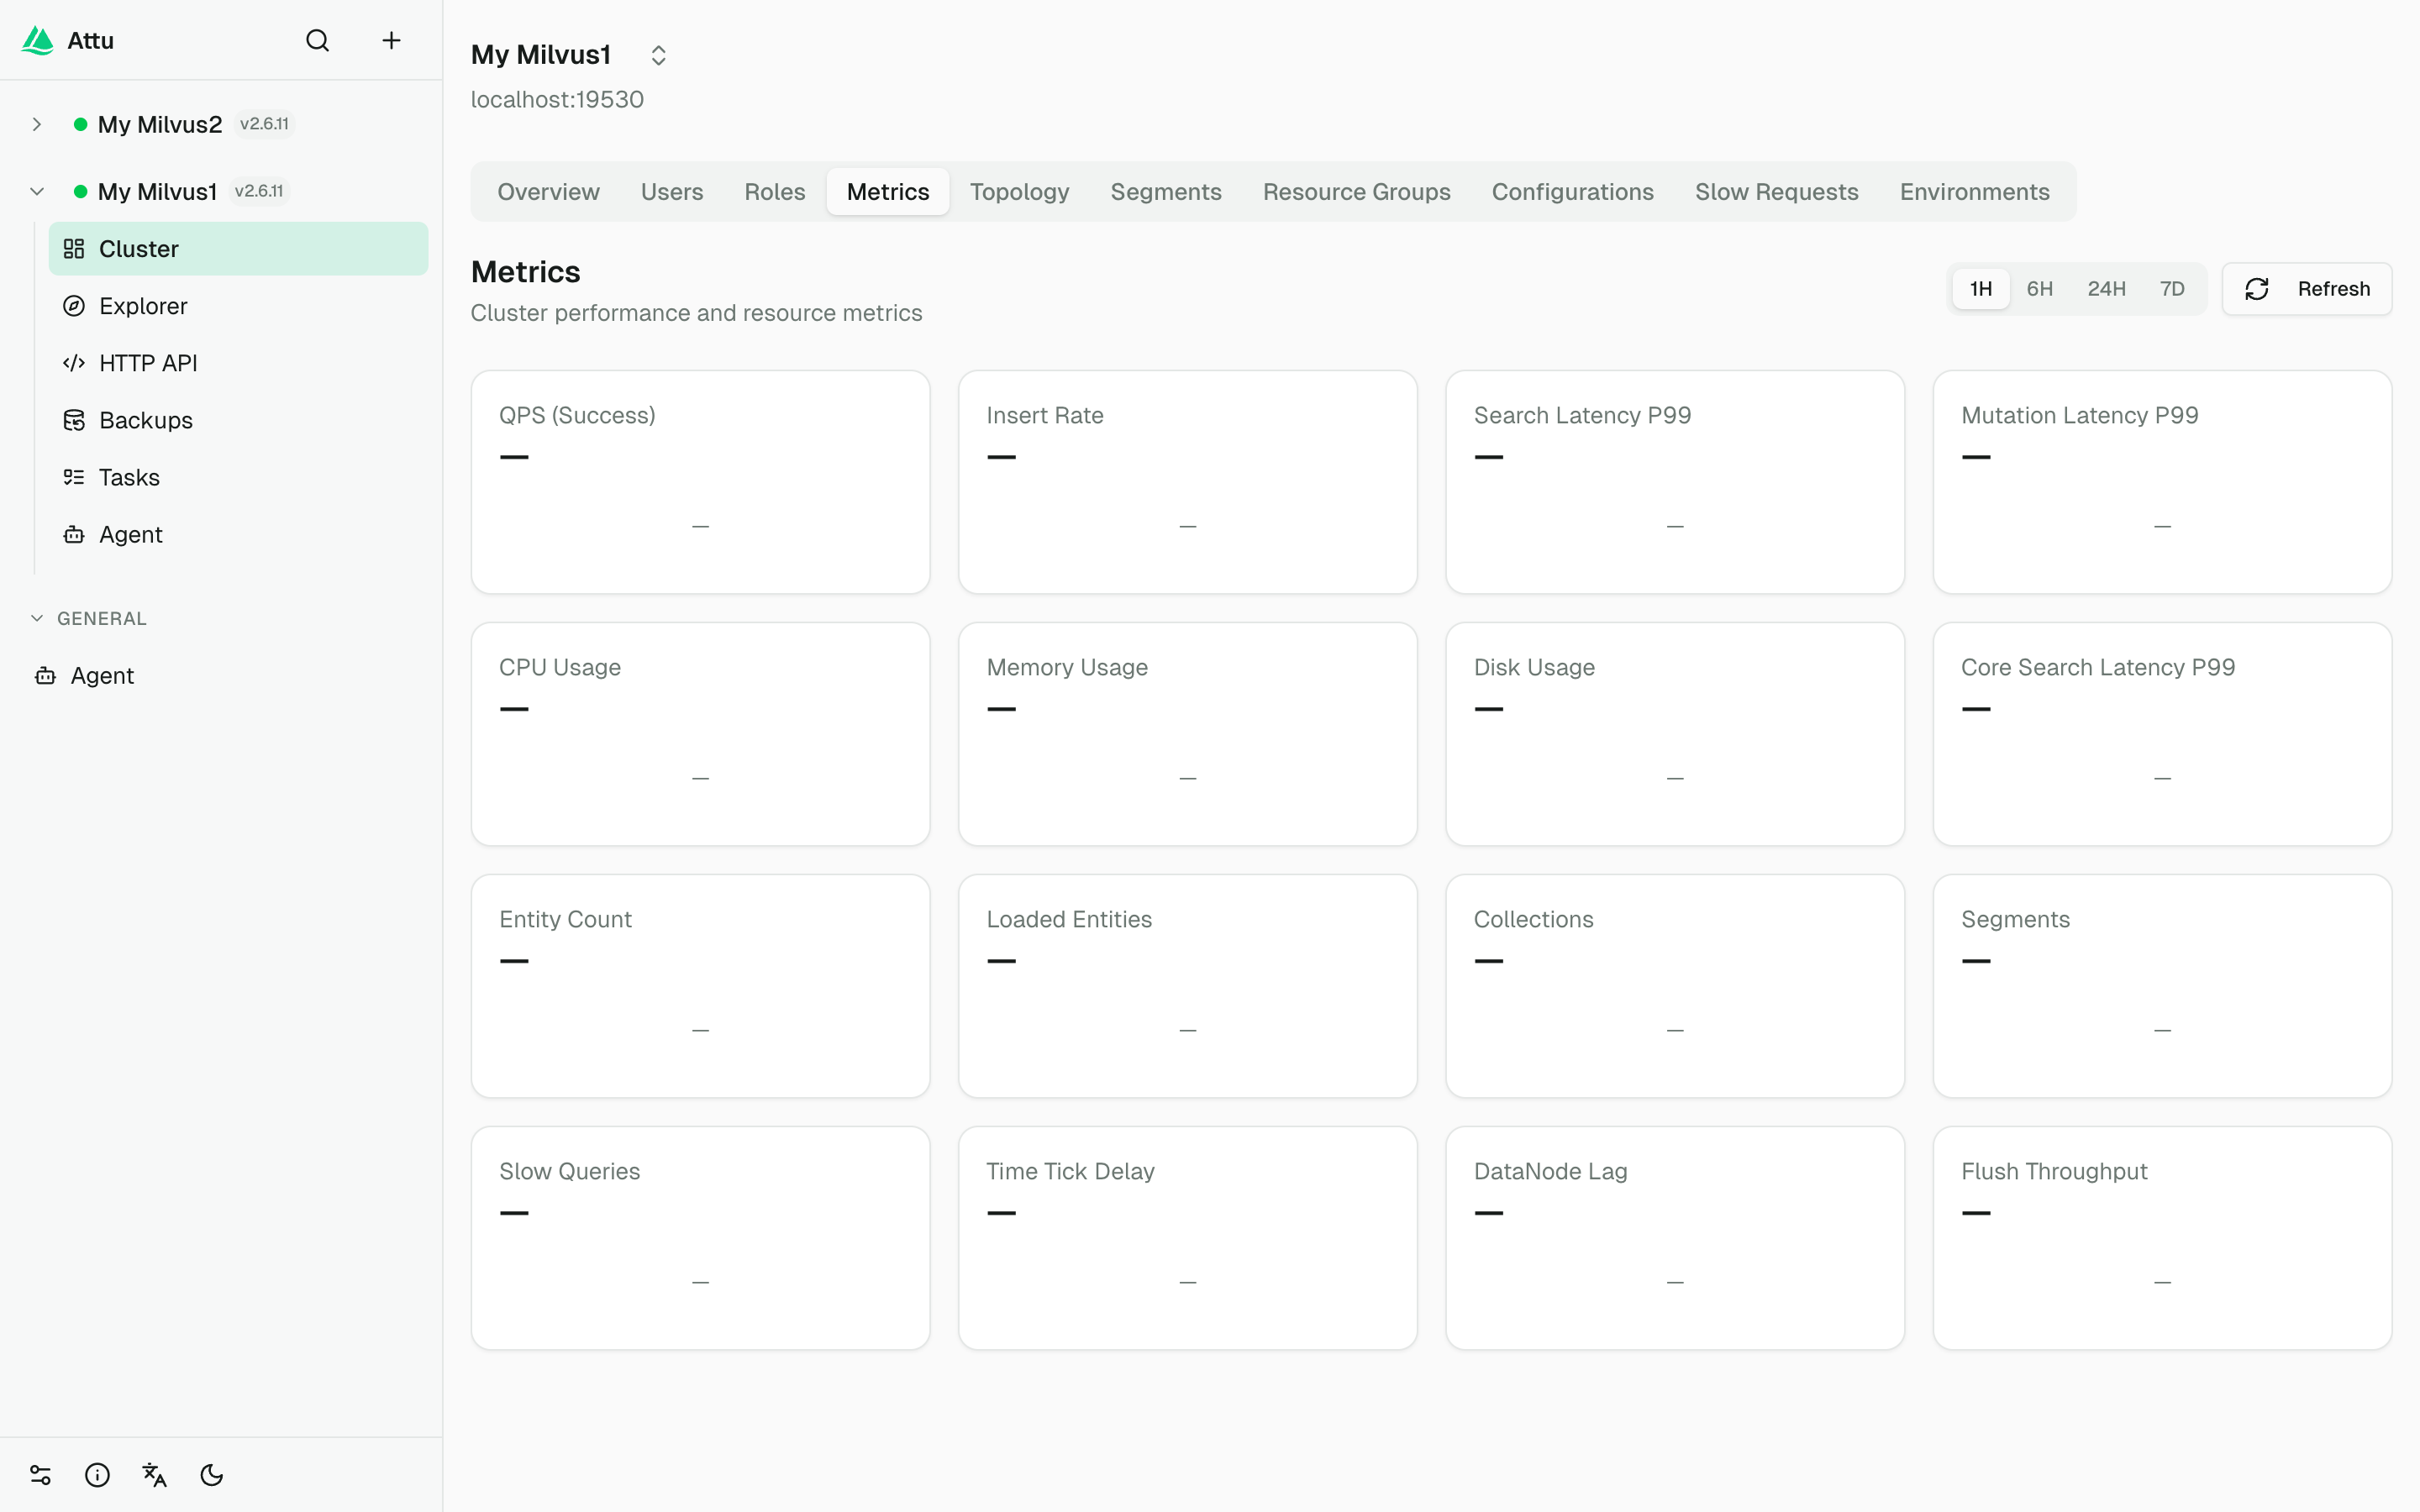Select the My Milvus2 connection name

[160, 124]
